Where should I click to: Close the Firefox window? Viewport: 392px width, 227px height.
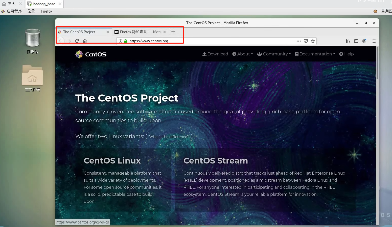[x=374, y=23]
